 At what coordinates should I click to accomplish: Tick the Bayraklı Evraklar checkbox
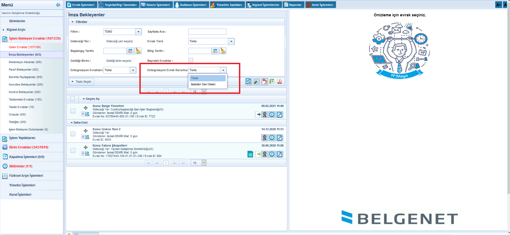point(191,60)
